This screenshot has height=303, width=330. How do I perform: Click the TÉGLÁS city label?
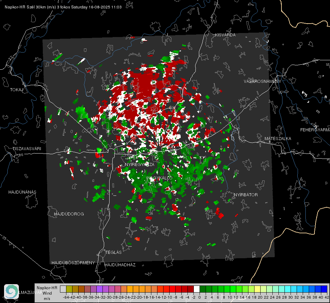tap(114, 252)
